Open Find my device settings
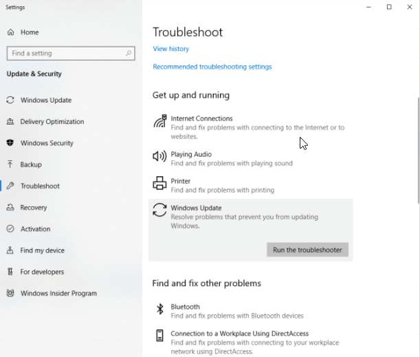 [x=42, y=250]
